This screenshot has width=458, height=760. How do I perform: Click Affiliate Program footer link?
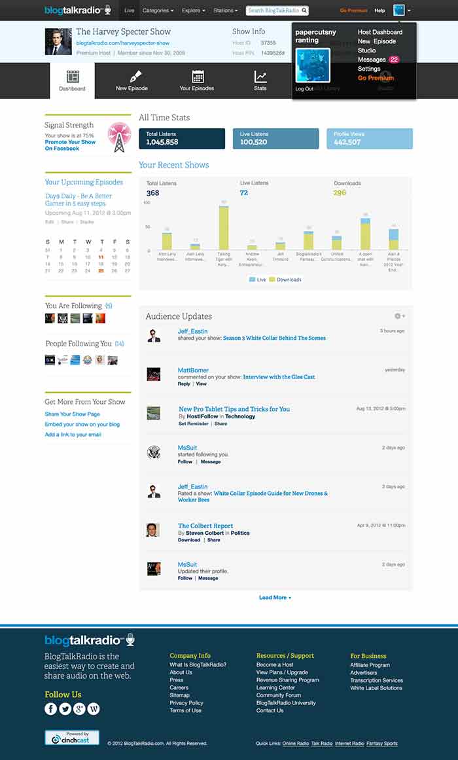click(x=370, y=665)
